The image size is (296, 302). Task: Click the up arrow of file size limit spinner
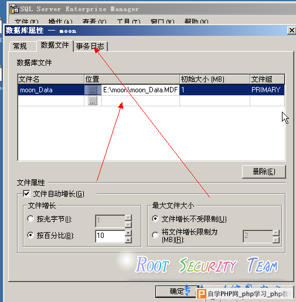(275, 233)
